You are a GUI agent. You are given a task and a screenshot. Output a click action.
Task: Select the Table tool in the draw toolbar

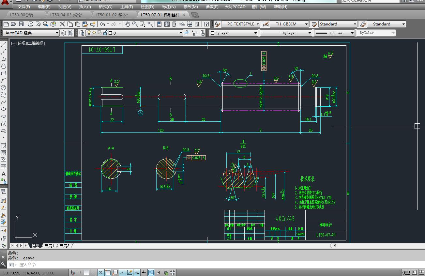click(4, 167)
